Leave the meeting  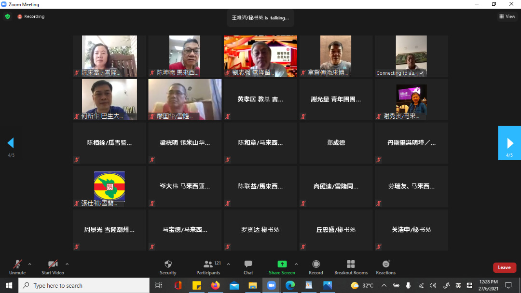(x=504, y=267)
